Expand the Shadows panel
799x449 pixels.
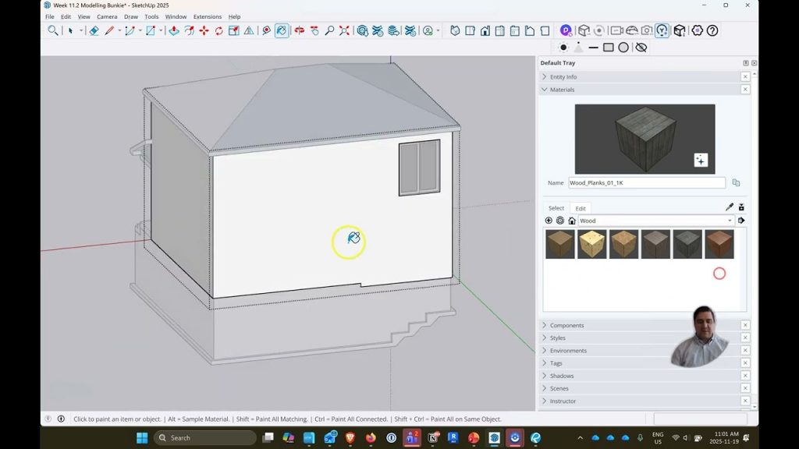561,376
